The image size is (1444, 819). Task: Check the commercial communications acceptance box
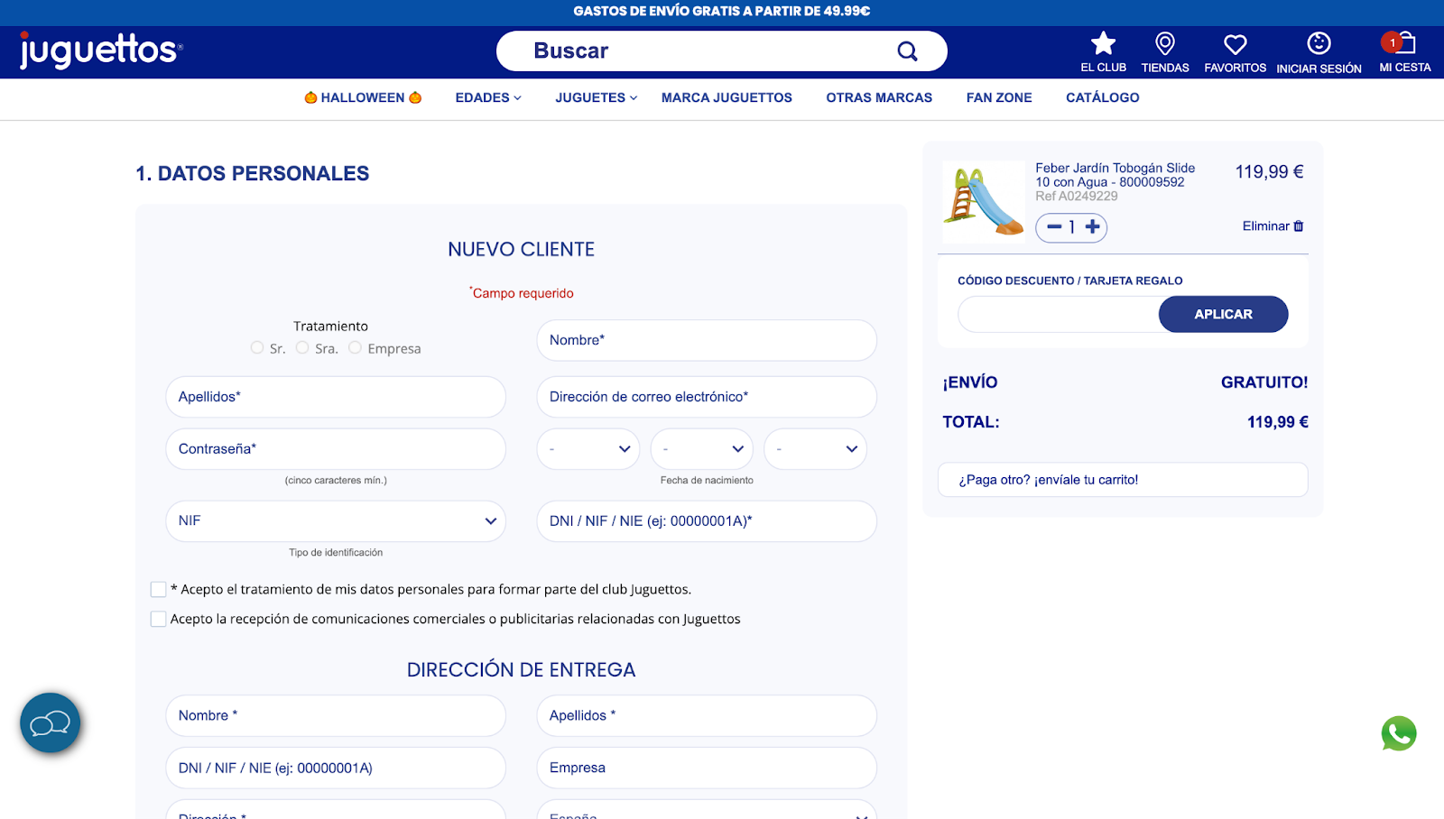pyautogui.click(x=158, y=619)
